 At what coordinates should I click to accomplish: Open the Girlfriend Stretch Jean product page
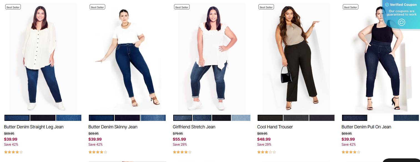[194, 127]
